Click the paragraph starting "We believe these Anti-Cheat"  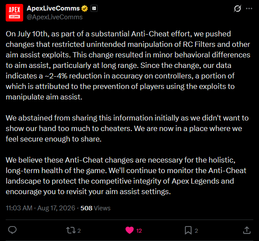click(126, 176)
